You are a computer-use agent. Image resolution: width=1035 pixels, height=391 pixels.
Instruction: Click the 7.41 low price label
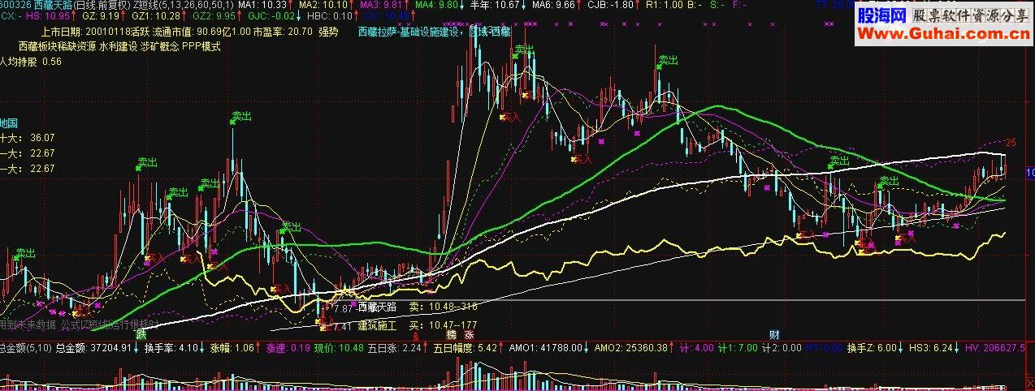coord(342,326)
